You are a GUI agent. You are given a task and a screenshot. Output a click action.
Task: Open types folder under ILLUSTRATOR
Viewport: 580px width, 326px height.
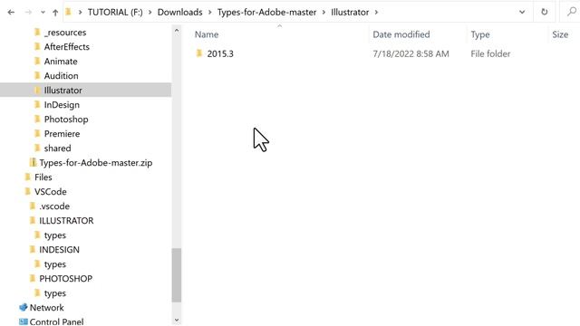click(54, 235)
